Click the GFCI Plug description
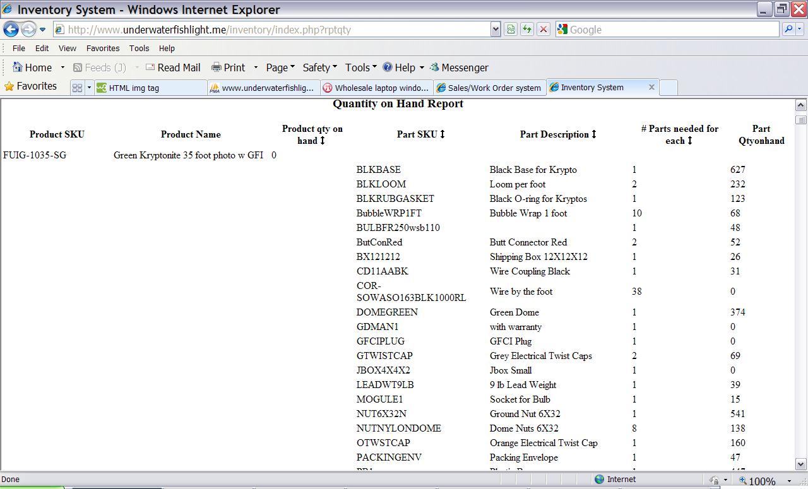Viewport: 808px width, 489px height. coord(511,341)
